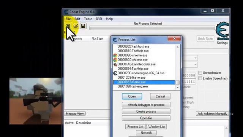Image resolution: width=243 pixels, height=137 pixels.
Task: Click the Network button
Action: [x=146, y=133]
